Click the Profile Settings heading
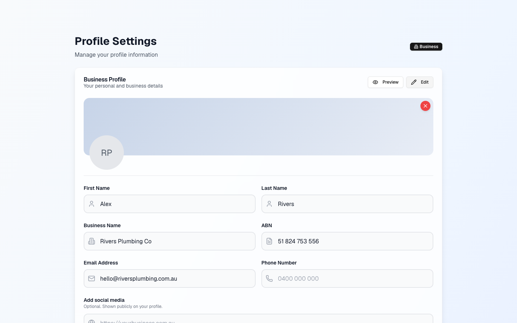The image size is (517, 323). click(x=116, y=41)
